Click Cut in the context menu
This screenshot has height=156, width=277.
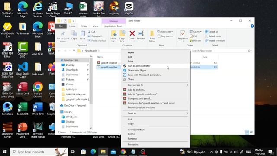pyautogui.click(x=155, y=119)
